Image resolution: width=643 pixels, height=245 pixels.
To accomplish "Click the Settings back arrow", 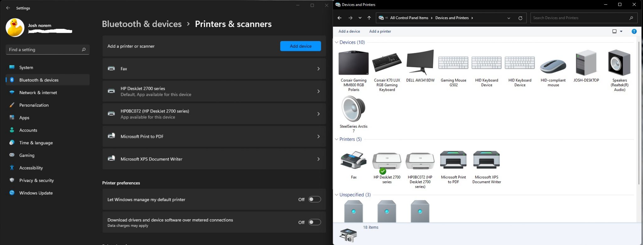I will [8, 8].
